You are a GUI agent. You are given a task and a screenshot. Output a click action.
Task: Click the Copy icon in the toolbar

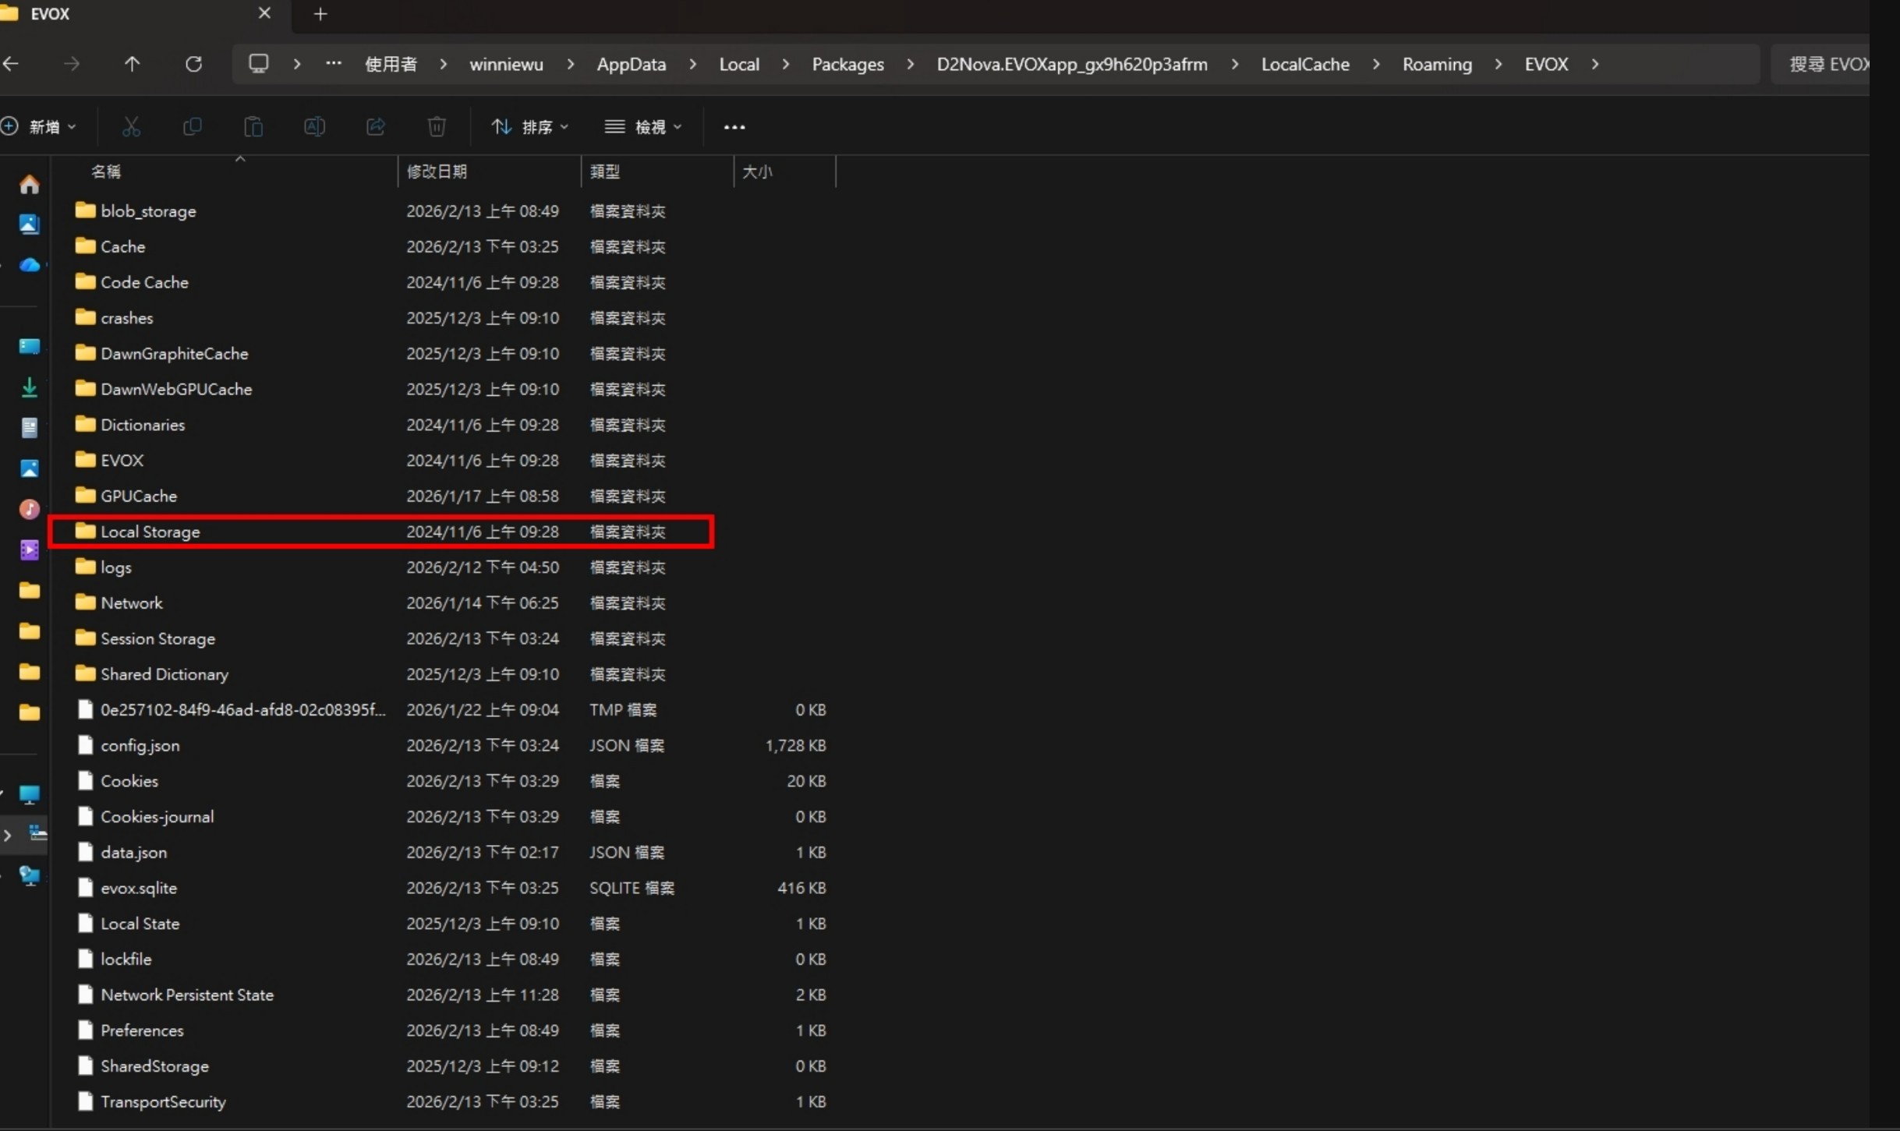pos(192,126)
